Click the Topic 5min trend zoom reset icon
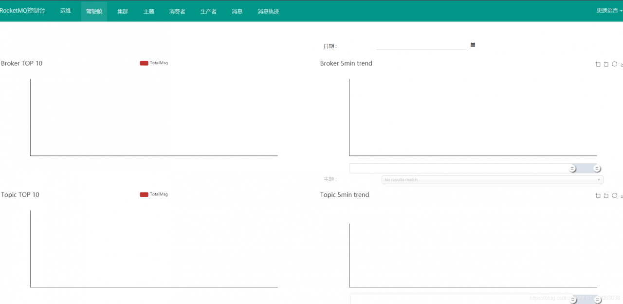623x304 pixels. pos(606,195)
